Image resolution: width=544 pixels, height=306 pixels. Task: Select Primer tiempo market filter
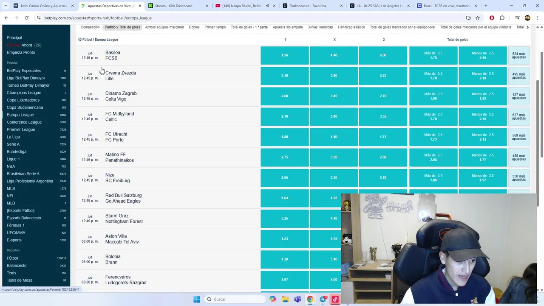[215, 27]
